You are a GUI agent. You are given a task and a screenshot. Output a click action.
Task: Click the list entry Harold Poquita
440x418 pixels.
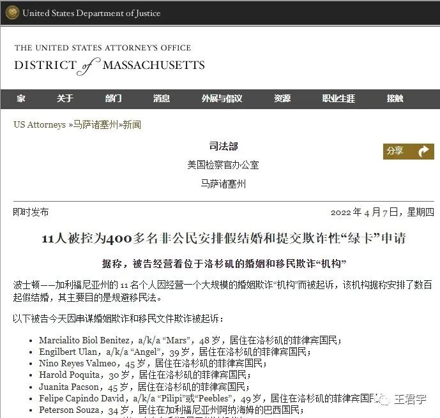click(145, 375)
